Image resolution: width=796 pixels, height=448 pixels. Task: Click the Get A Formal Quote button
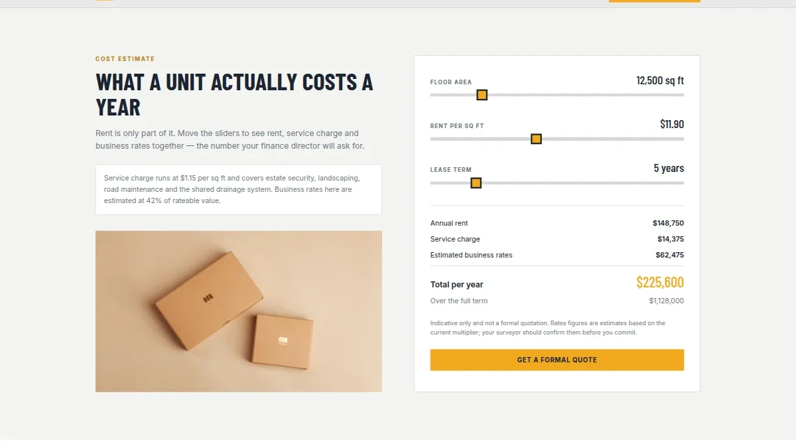click(557, 360)
